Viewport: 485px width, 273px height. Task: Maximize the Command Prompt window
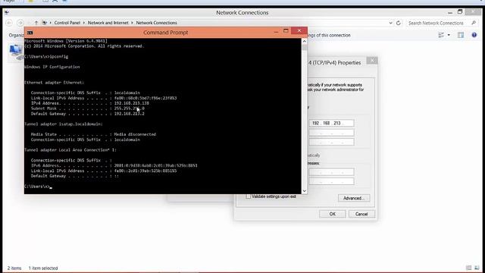coord(286,31)
